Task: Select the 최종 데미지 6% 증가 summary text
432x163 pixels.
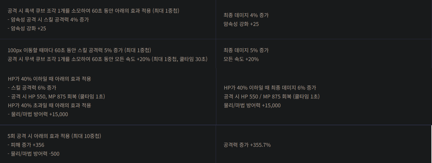Action: pyautogui.click(x=270, y=88)
